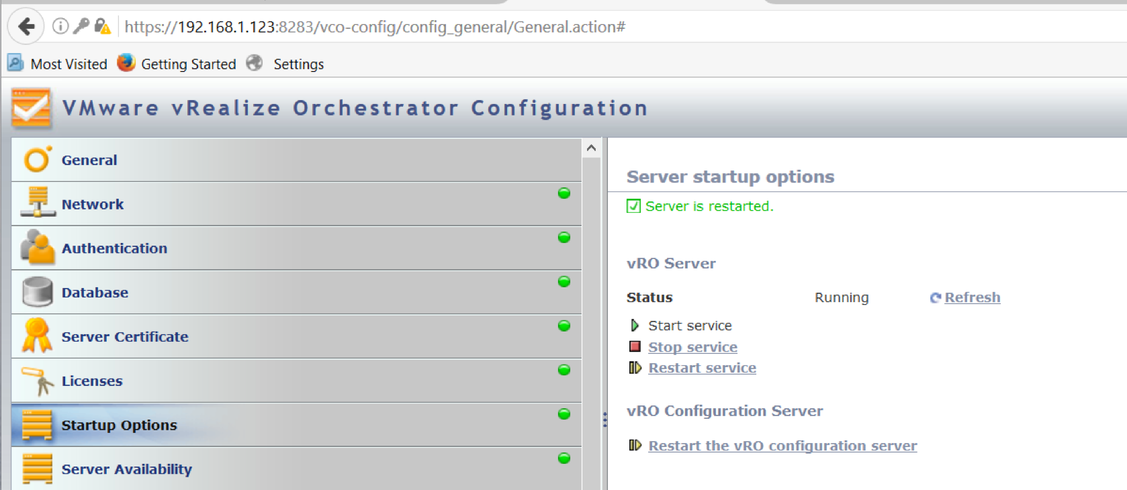Open the Network configuration tab

tap(296, 204)
